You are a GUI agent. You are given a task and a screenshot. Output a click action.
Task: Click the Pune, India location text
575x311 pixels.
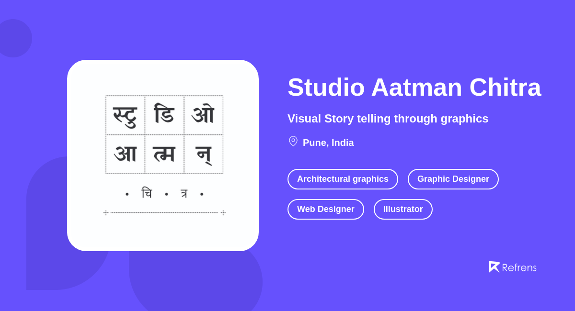(x=328, y=143)
